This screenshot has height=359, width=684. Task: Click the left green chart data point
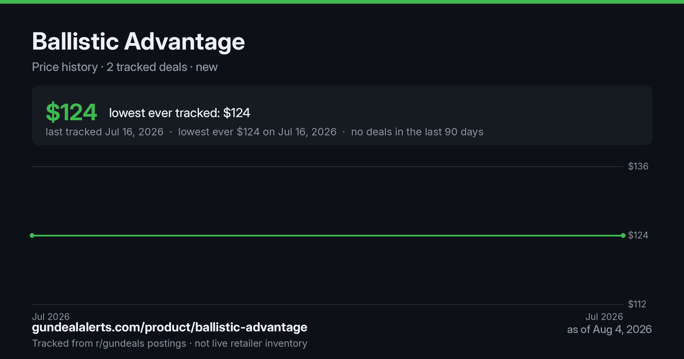pos(32,235)
